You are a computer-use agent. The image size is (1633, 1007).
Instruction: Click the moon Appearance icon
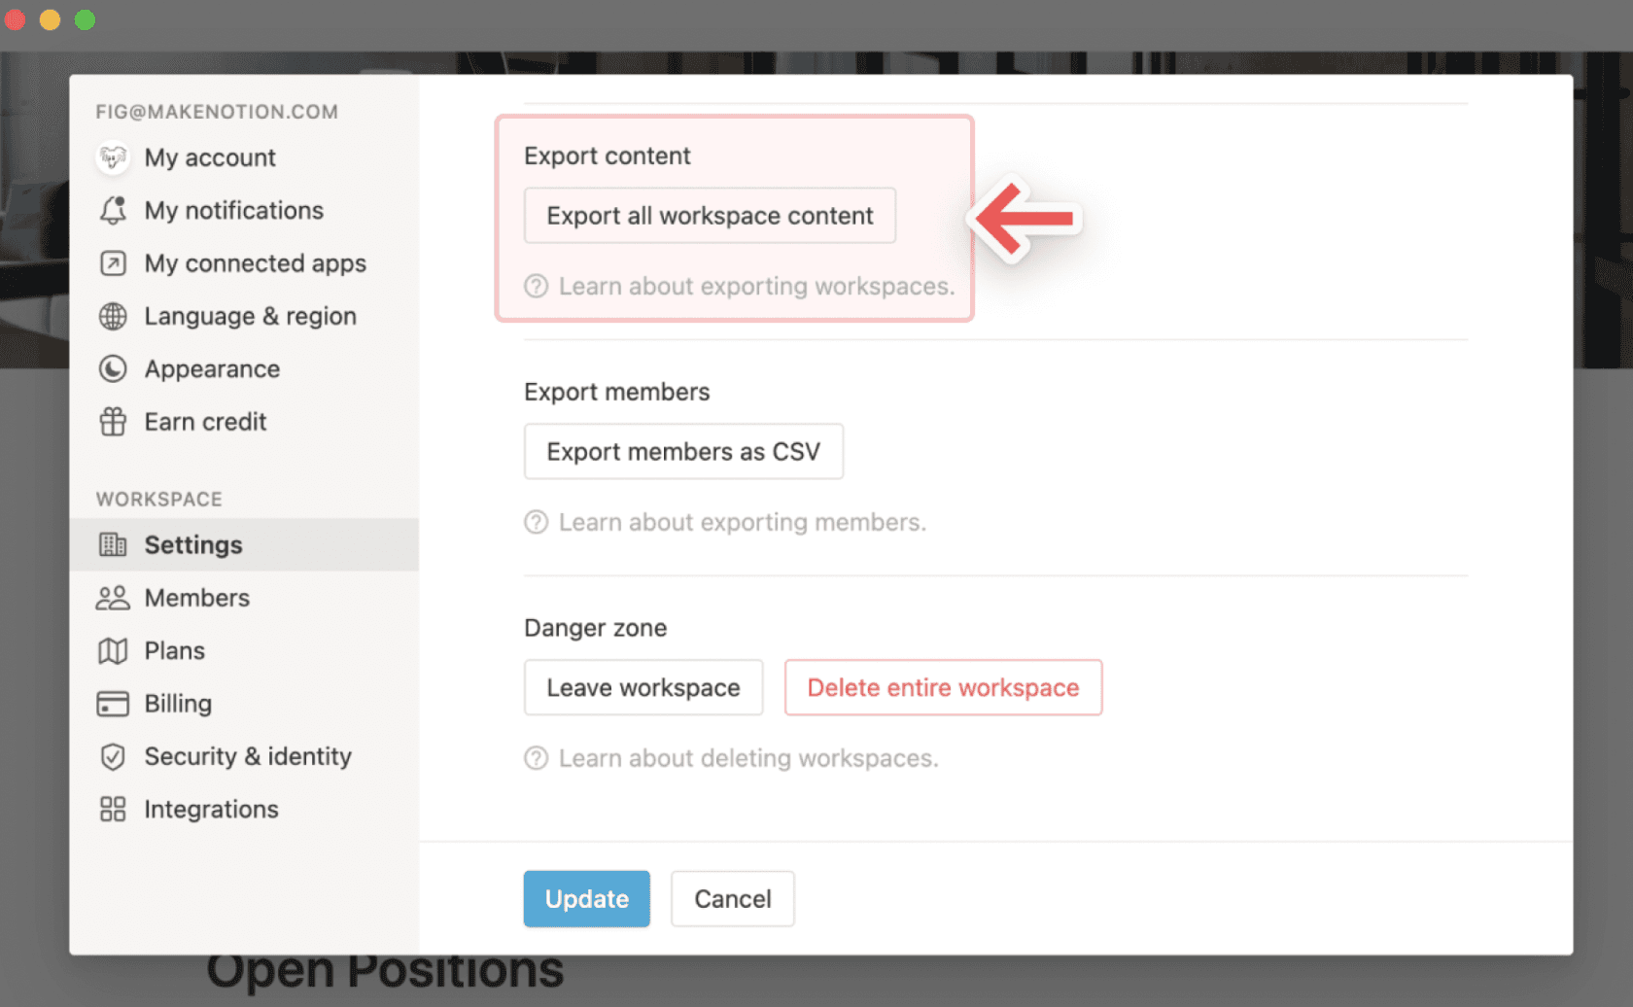pyautogui.click(x=113, y=369)
